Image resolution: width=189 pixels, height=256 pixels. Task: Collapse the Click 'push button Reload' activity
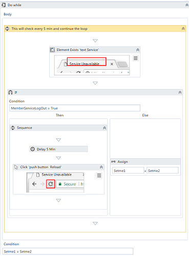[x=101, y=167]
